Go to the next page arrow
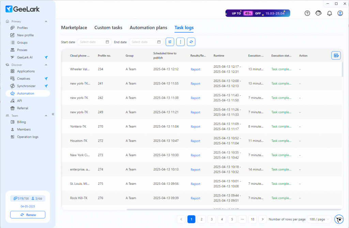The width and height of the screenshot is (349, 228). coord(263,219)
